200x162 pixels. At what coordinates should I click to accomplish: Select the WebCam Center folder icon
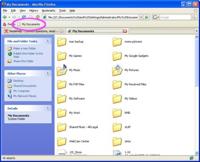tap(61, 142)
